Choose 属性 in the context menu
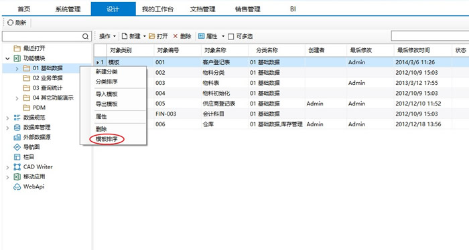469x250 pixels. click(101, 116)
